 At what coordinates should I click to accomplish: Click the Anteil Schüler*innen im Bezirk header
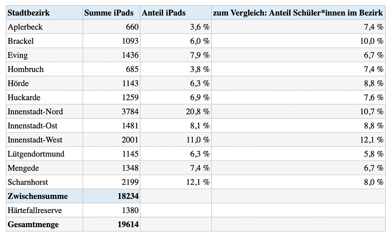click(299, 12)
